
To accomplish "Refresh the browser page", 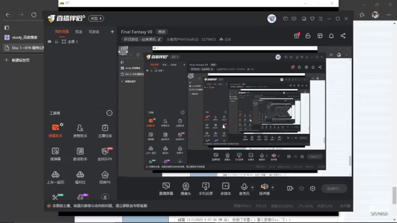I will tap(34, 15).
